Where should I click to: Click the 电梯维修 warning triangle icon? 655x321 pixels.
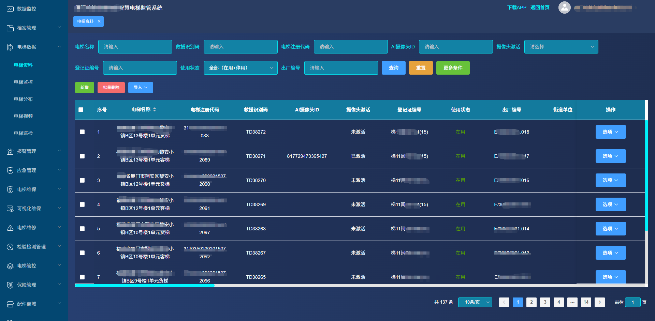[x=10, y=228]
